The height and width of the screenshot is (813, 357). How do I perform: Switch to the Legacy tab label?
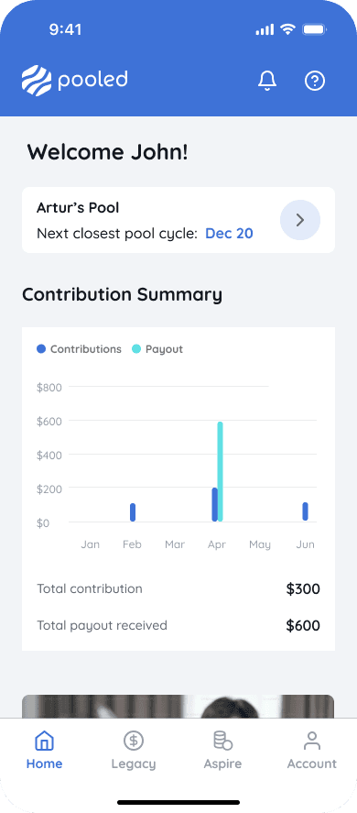tap(134, 764)
